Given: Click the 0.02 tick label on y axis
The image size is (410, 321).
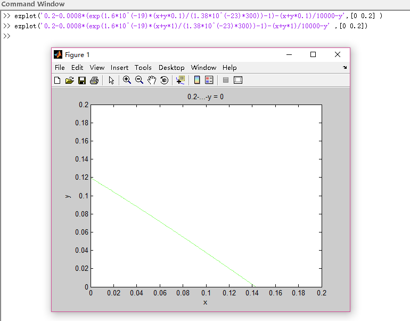Looking at the screenshot, I should (x=82, y=269).
